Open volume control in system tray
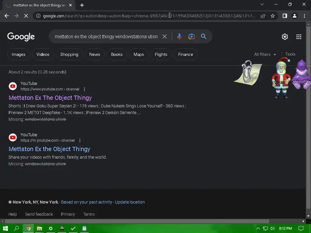 coord(272,228)
